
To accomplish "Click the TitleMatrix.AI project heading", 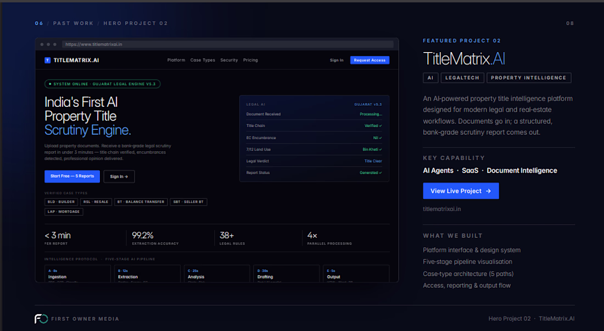I will click(x=464, y=59).
